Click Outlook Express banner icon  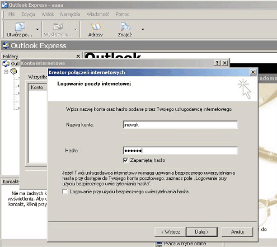tap(6, 45)
